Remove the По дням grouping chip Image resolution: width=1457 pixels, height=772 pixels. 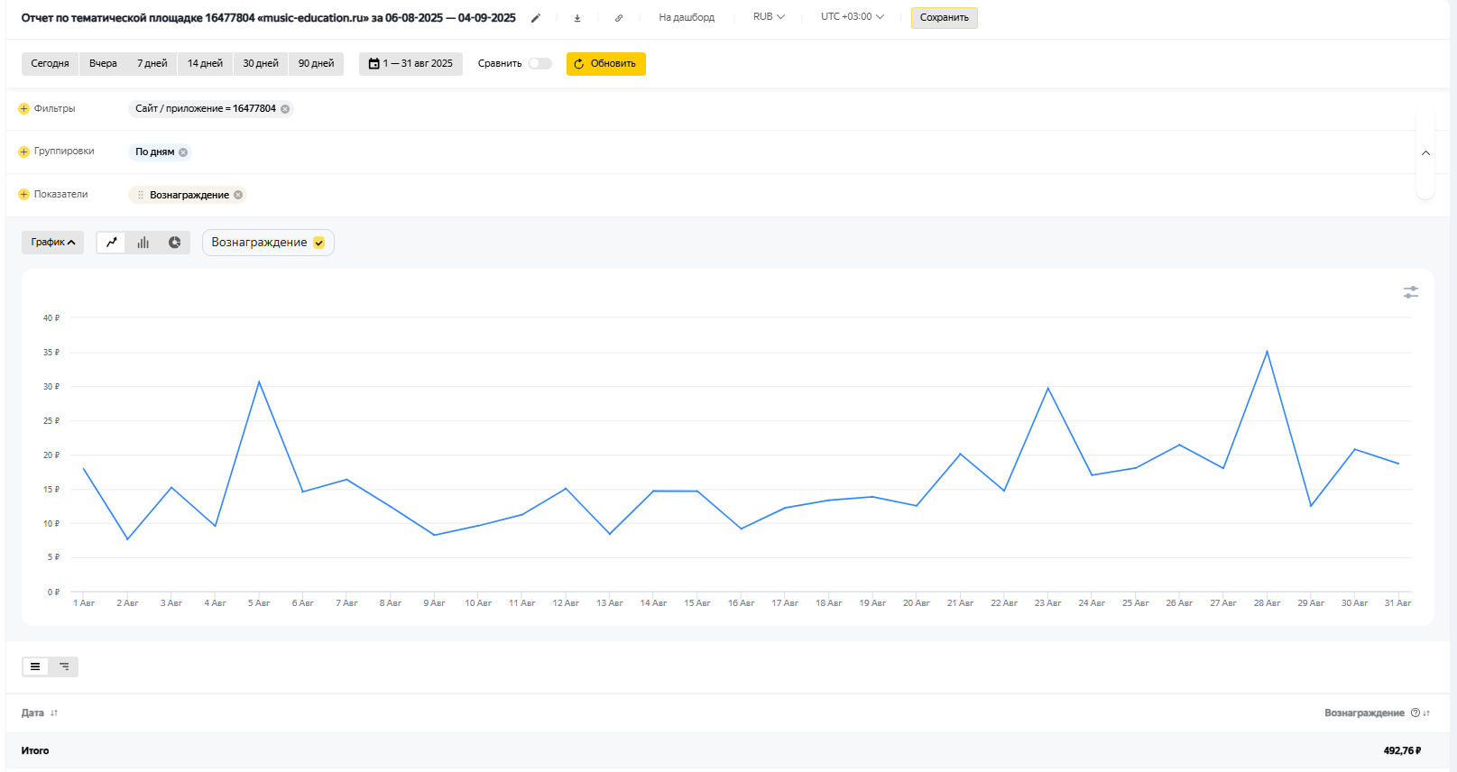point(183,152)
